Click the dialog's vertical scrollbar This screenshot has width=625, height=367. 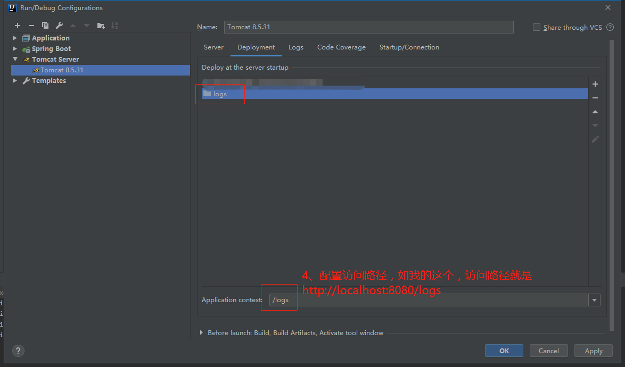pyautogui.click(x=612, y=185)
